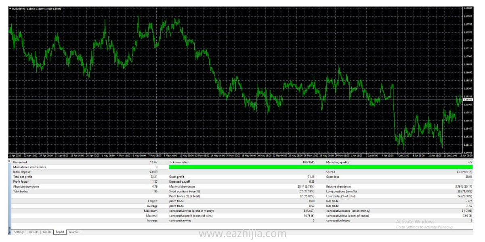Click the 'Spread' label
The width and height of the screenshot is (485, 242).
coord(330,172)
